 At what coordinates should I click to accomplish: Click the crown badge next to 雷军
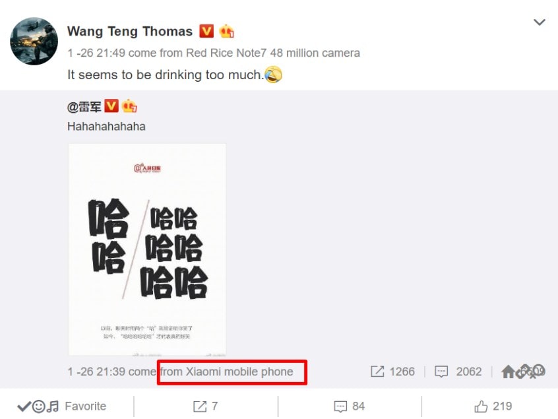click(129, 106)
